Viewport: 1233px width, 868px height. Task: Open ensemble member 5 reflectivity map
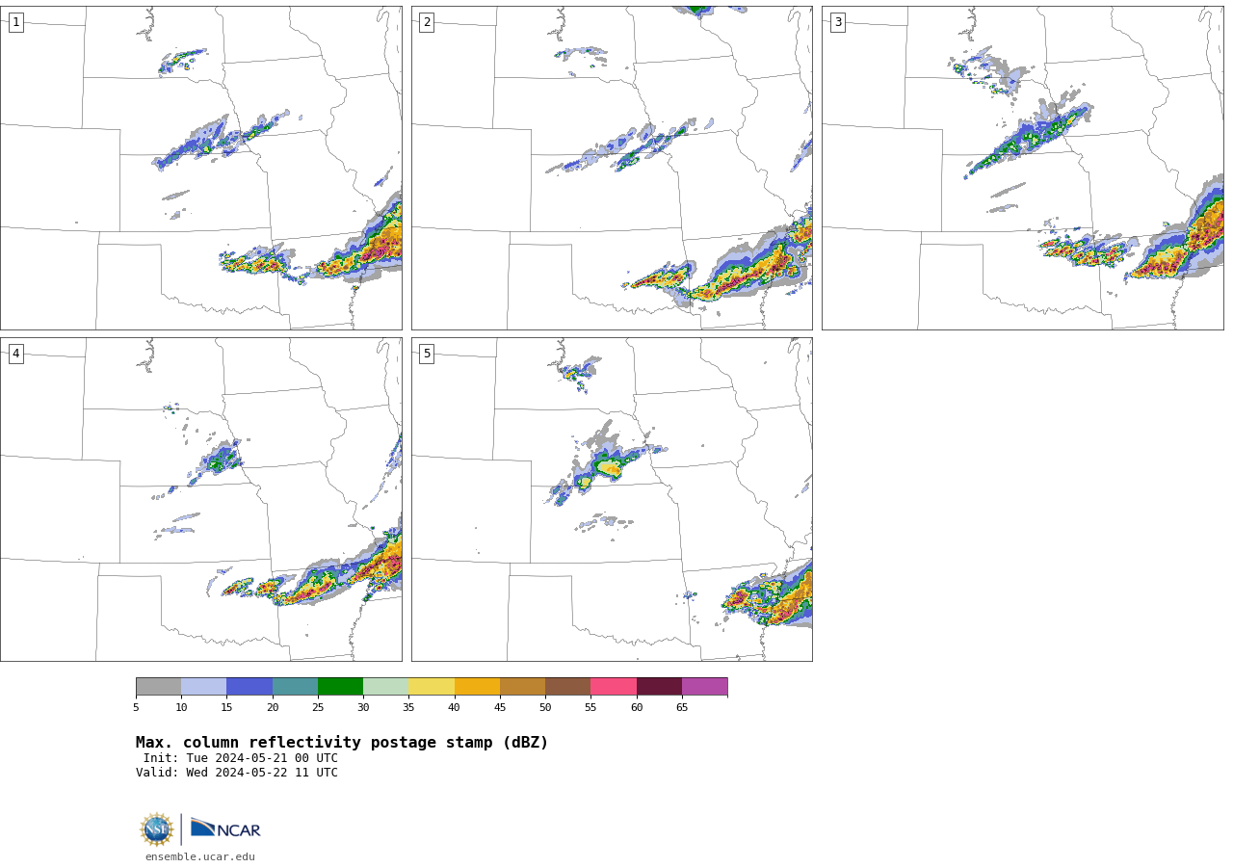click(612, 499)
